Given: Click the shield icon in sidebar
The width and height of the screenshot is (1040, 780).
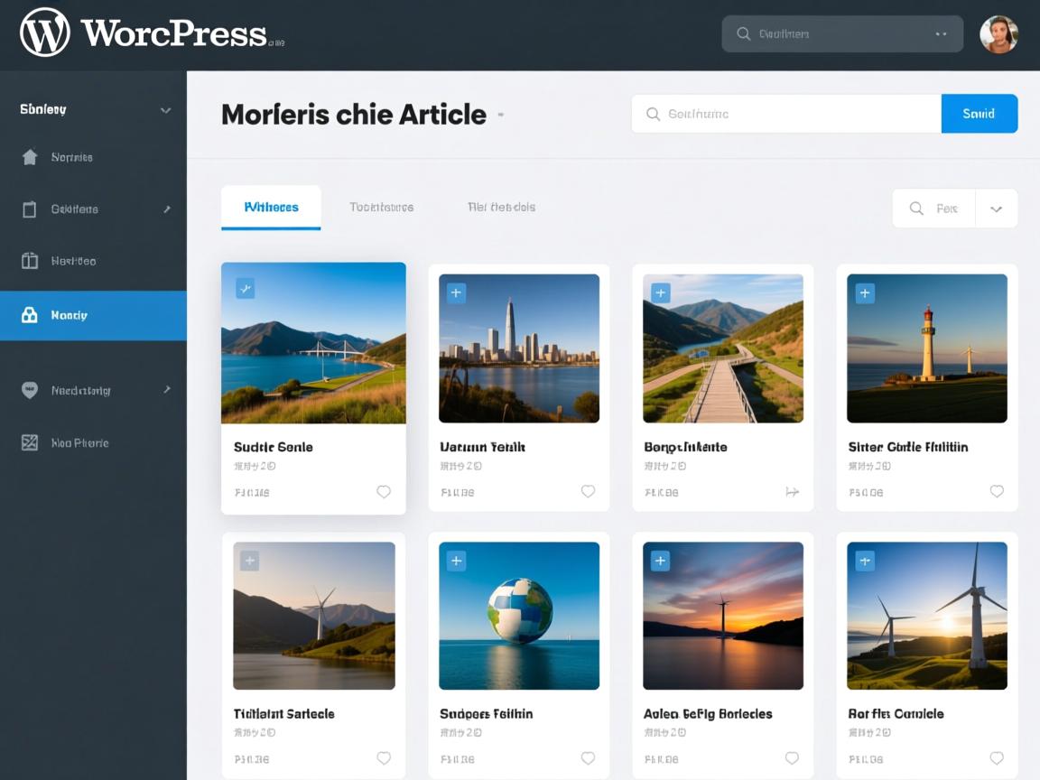Looking at the screenshot, I should pyautogui.click(x=30, y=391).
